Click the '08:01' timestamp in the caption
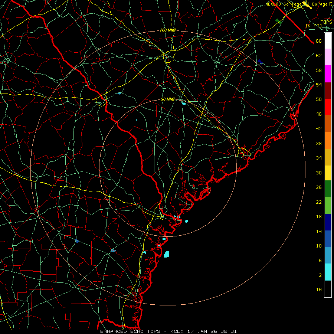334x334 pixels. [x=229, y=331]
